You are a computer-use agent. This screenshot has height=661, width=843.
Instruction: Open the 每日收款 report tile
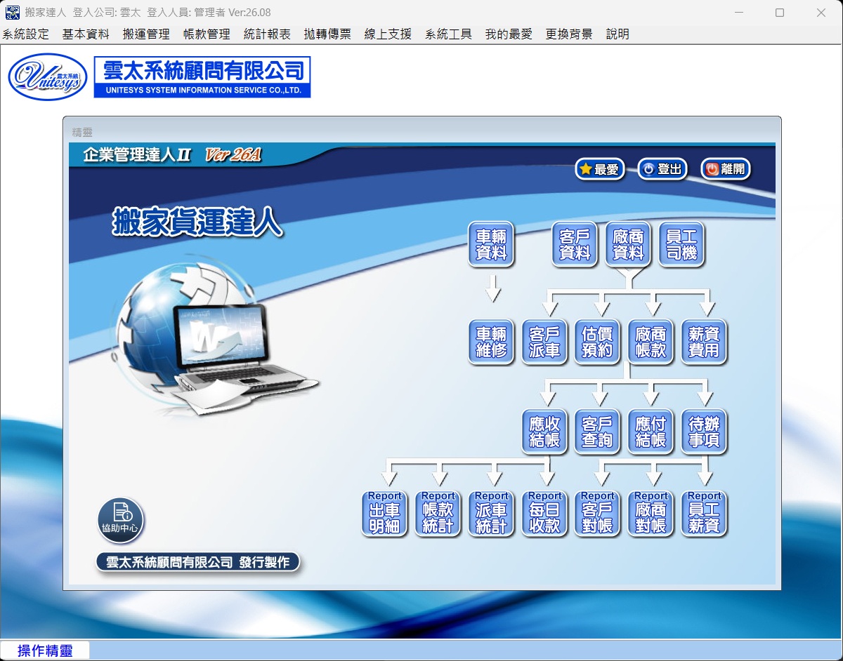544,514
